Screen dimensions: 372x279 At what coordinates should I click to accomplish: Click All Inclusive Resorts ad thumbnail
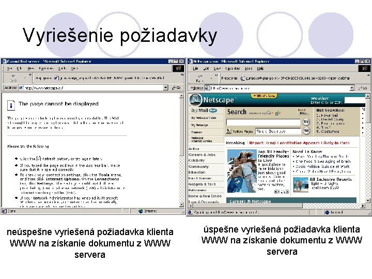pos(301,184)
